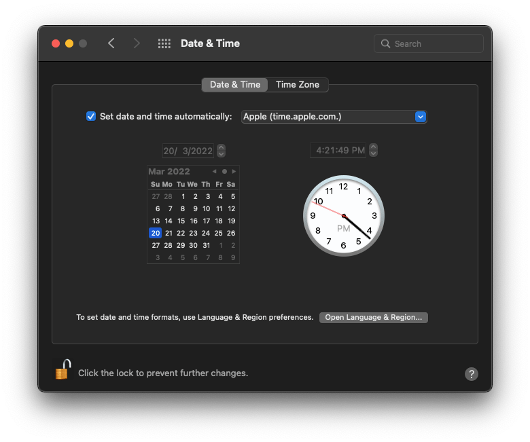Viewport: 530px width, 442px height.
Task: Click the date field stepper arrows
Action: click(x=221, y=151)
